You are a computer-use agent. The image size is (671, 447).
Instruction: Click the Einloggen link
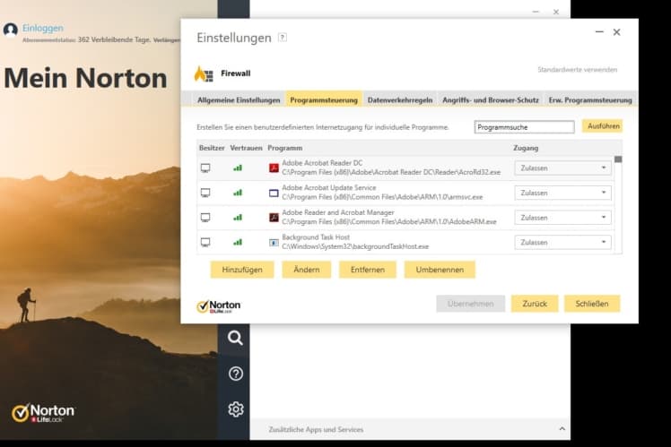pos(43,28)
